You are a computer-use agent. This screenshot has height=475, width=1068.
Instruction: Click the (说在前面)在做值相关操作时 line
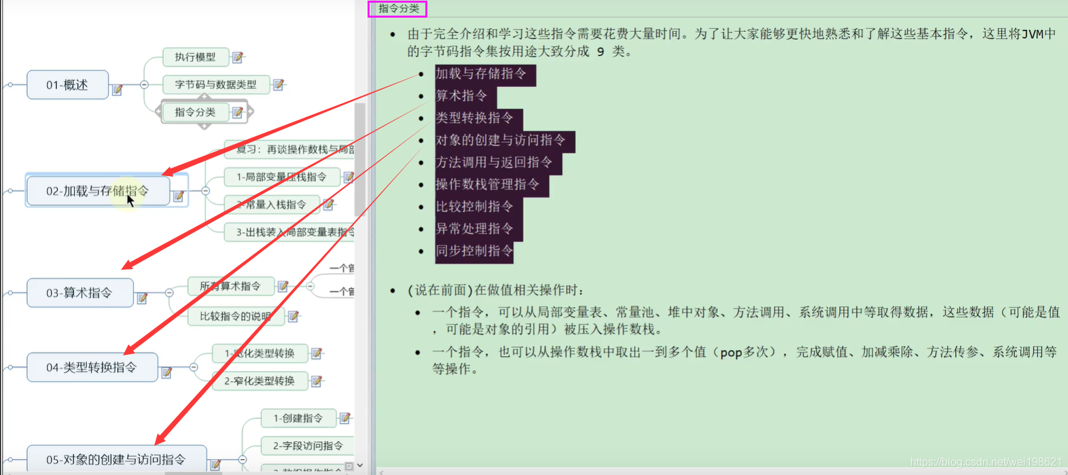pyautogui.click(x=495, y=290)
